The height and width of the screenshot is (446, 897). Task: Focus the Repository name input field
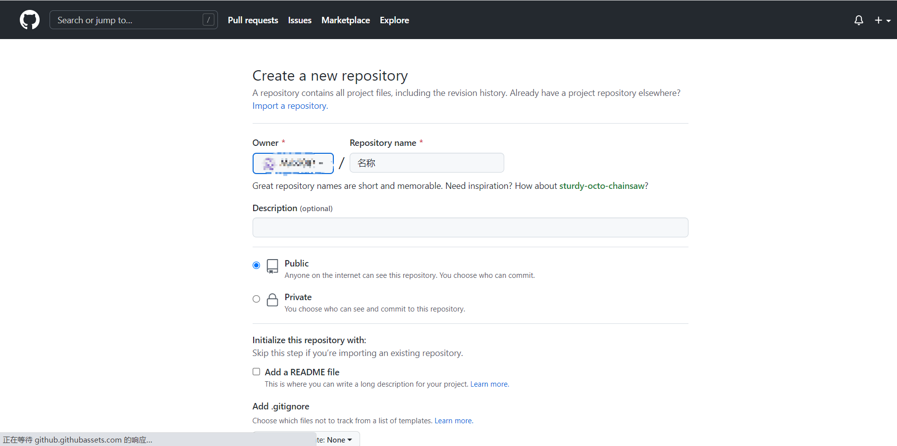click(x=426, y=163)
